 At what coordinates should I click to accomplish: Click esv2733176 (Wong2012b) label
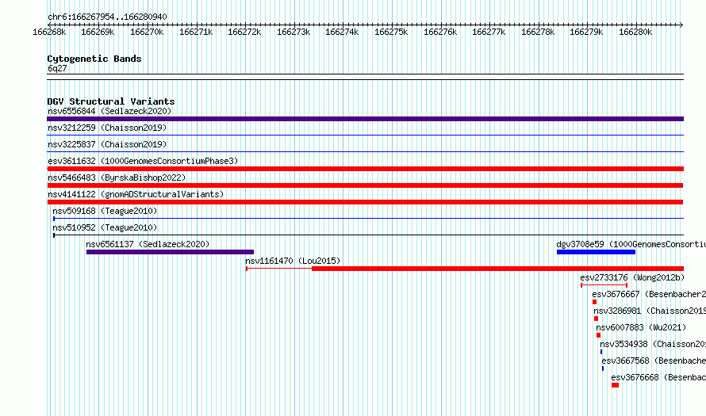tap(632, 277)
